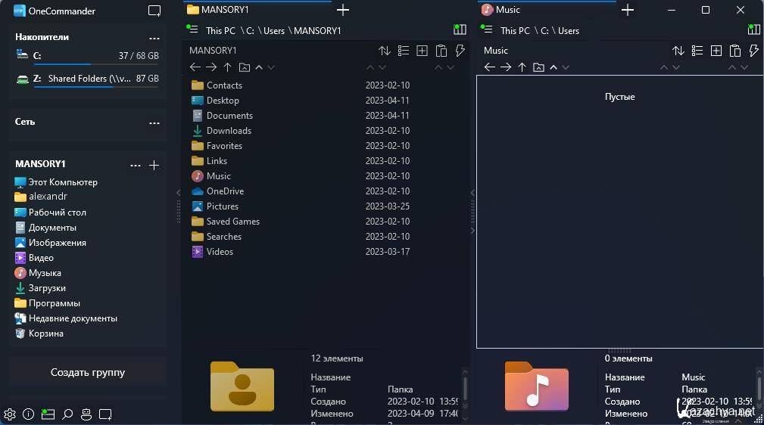Toggle path menu in Music pane
Screen dimensions: 764x425
488,30
